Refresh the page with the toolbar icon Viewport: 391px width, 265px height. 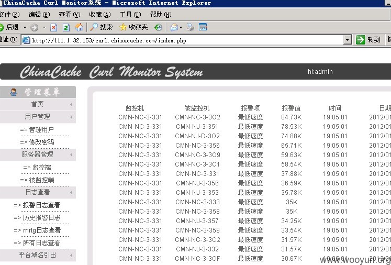[66, 27]
